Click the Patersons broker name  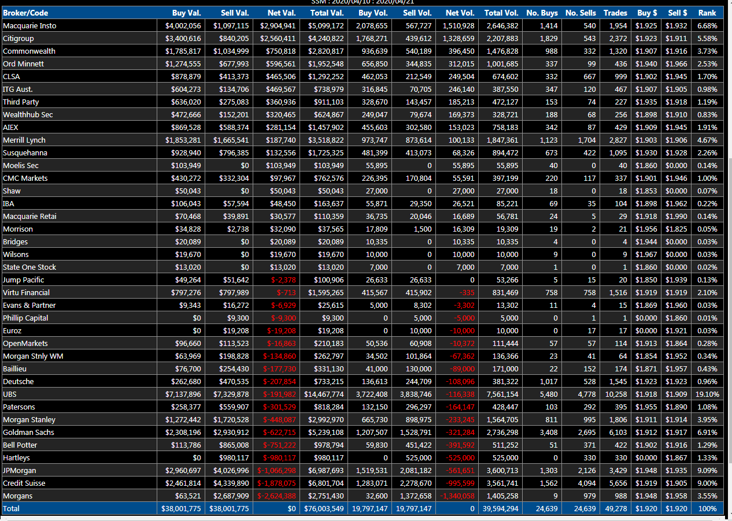click(19, 407)
